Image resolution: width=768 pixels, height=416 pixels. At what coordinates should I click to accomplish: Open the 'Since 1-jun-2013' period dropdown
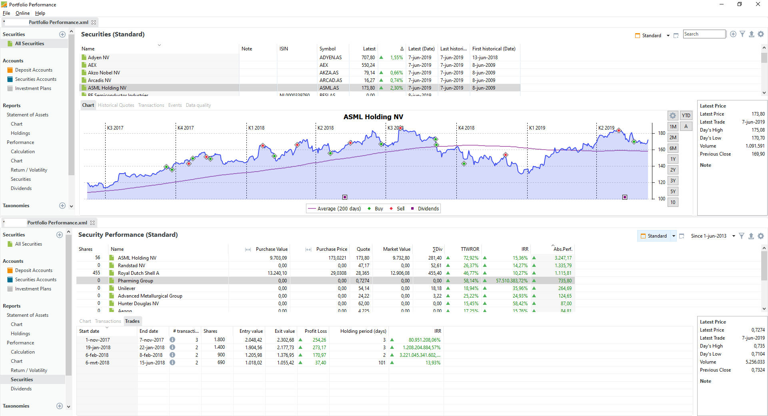pyautogui.click(x=734, y=236)
